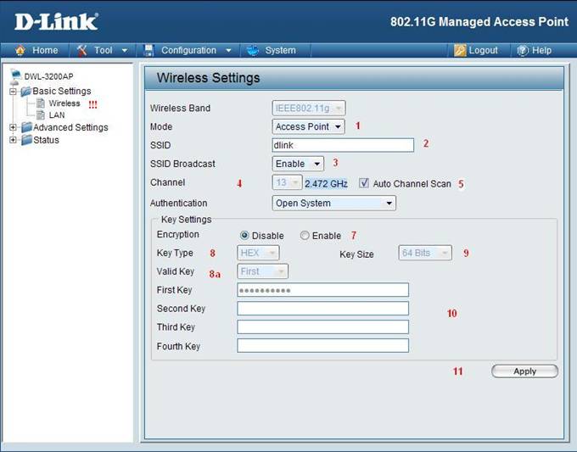Expand the Status tree node
This screenshot has height=452, width=577.
click(x=13, y=140)
